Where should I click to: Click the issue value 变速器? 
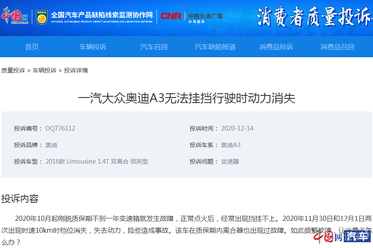230,162
